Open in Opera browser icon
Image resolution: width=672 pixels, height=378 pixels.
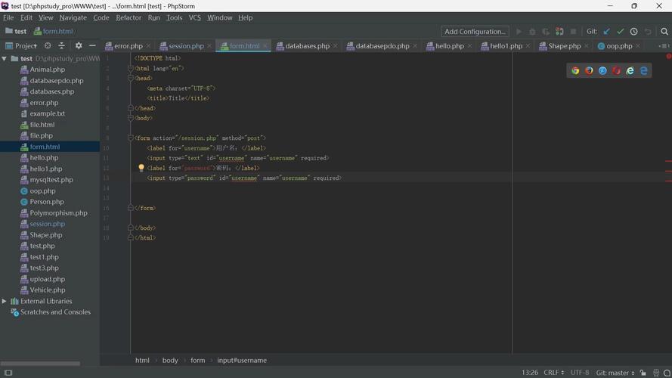tap(616, 71)
